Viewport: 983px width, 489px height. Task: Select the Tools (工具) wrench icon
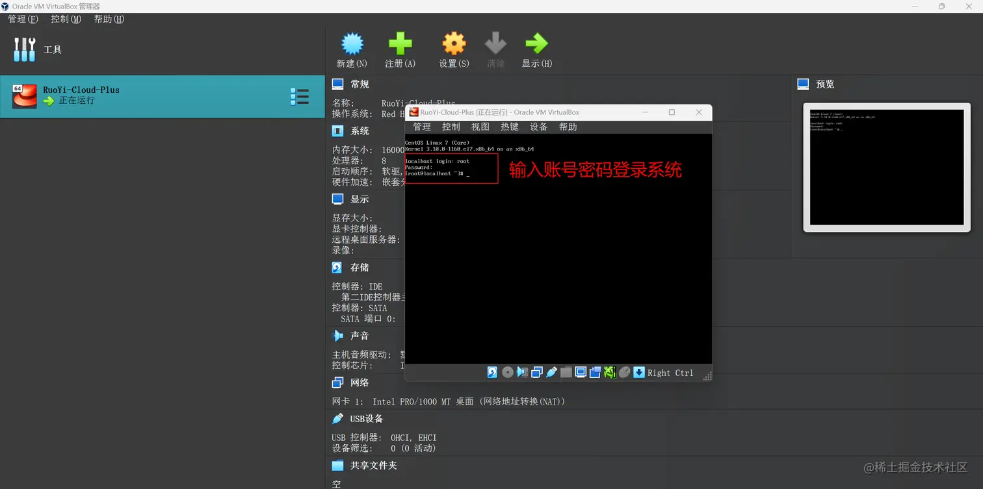click(25, 49)
